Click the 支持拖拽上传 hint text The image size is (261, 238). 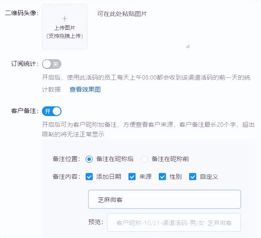(64, 36)
